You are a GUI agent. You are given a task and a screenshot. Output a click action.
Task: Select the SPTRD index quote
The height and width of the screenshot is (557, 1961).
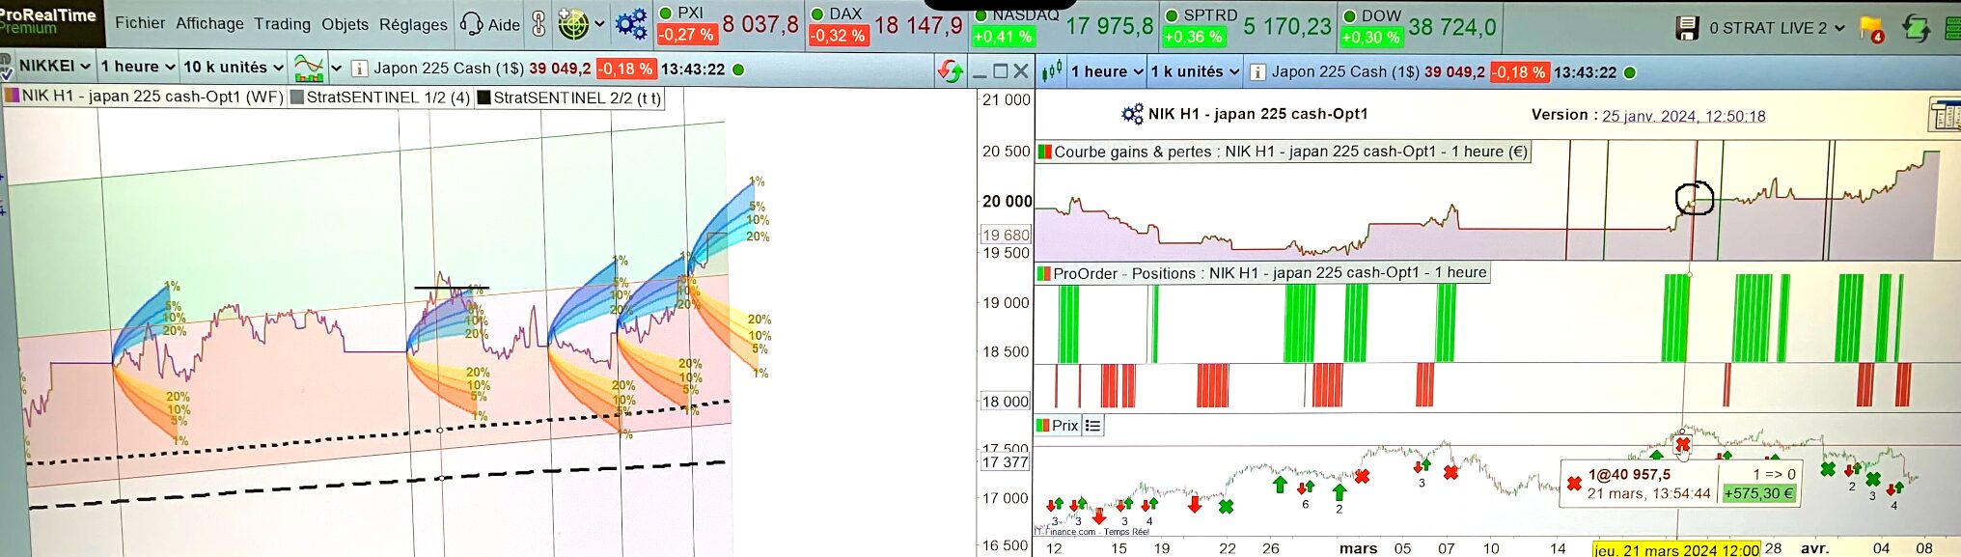point(1247,26)
